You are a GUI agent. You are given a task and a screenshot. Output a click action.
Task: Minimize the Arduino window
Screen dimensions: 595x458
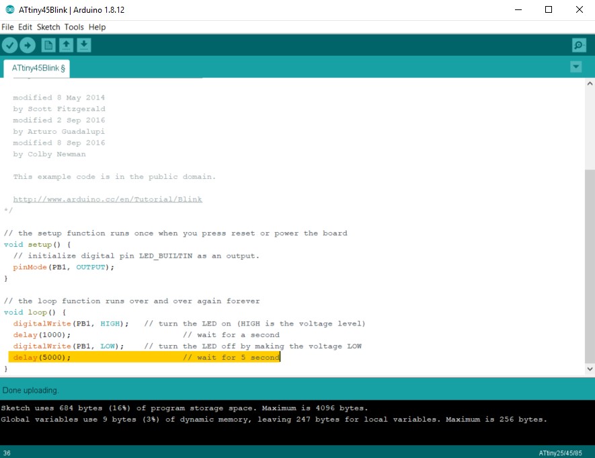(518, 9)
